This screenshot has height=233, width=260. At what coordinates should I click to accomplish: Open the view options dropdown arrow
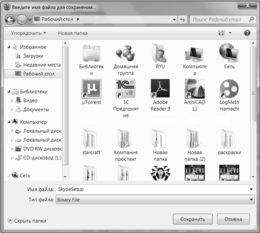(230, 33)
